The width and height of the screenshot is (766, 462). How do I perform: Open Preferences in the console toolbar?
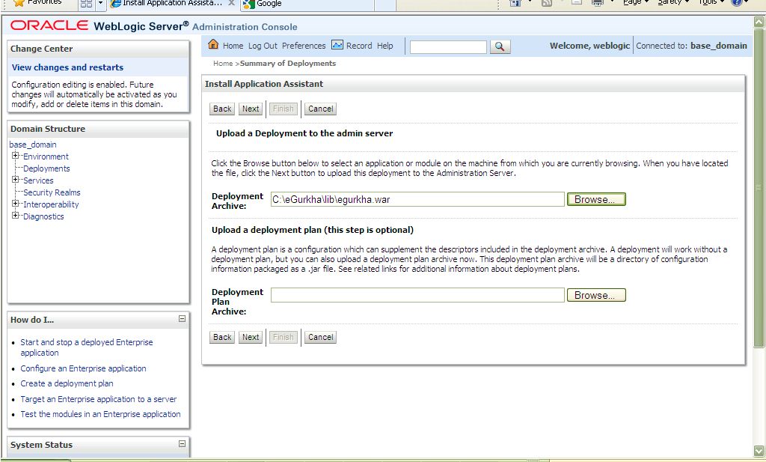tap(304, 46)
